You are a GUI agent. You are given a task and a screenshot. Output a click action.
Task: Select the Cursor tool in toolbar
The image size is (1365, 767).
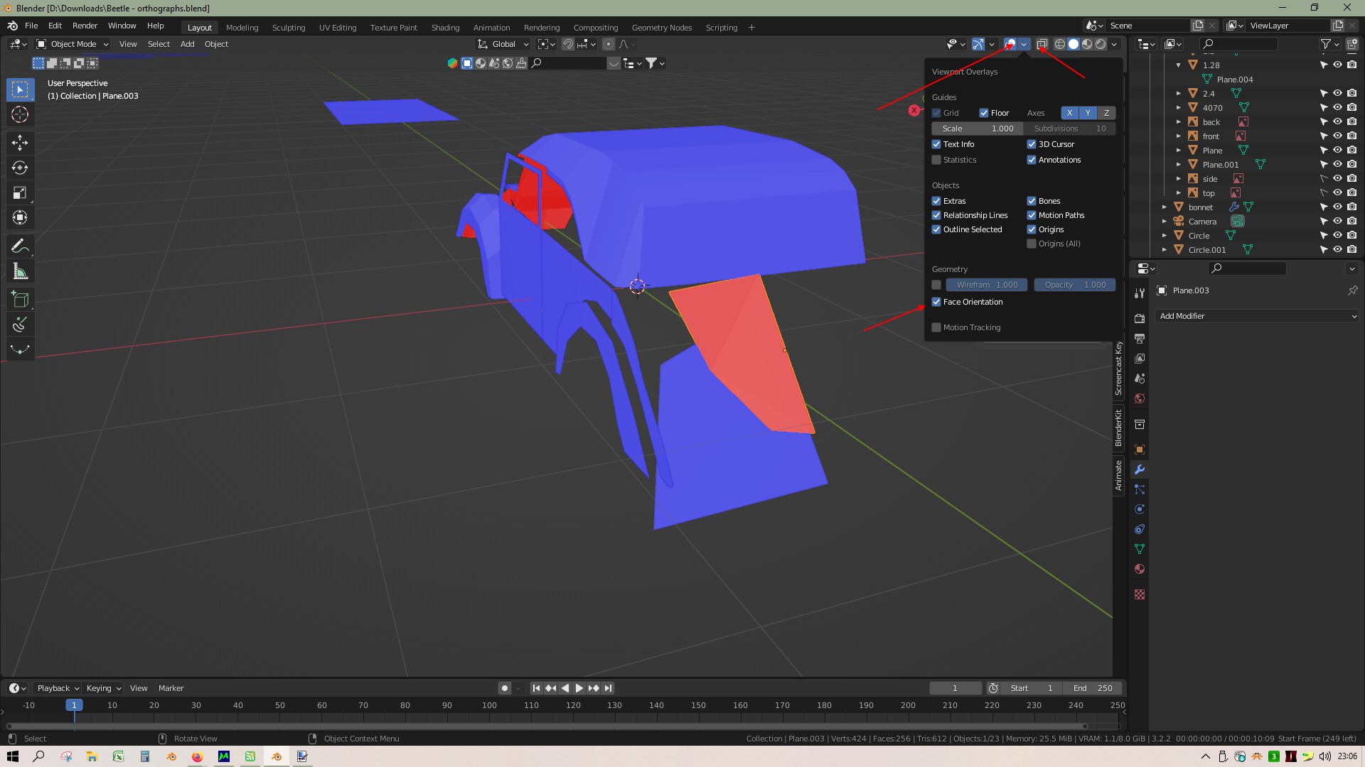(x=20, y=114)
